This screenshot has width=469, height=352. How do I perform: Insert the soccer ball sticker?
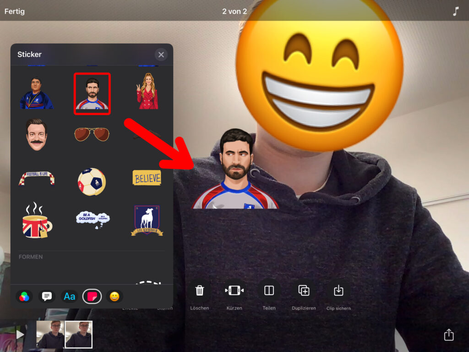[92, 181]
